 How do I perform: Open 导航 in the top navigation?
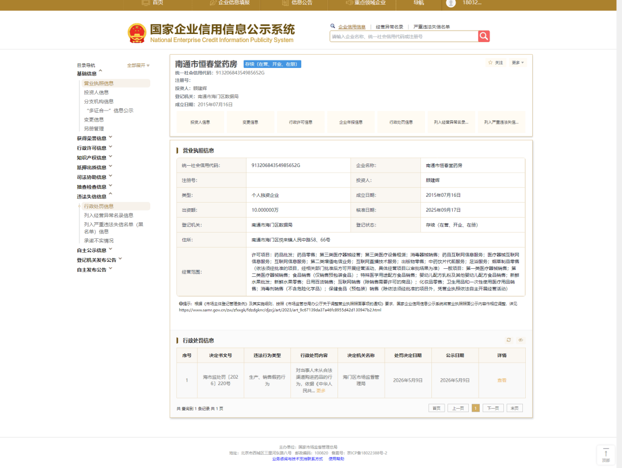pyautogui.click(x=419, y=3)
